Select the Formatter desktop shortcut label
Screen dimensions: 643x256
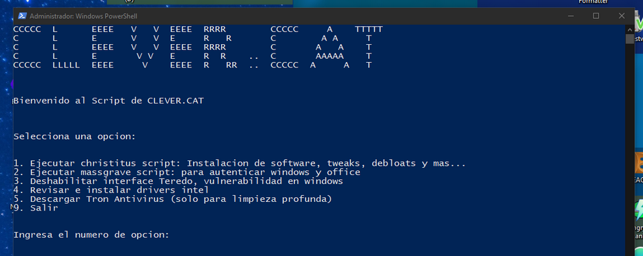click(593, 1)
